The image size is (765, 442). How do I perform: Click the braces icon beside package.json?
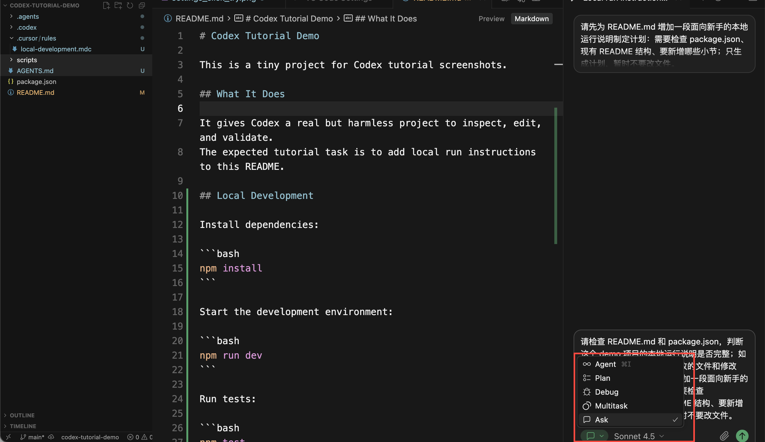coord(11,81)
